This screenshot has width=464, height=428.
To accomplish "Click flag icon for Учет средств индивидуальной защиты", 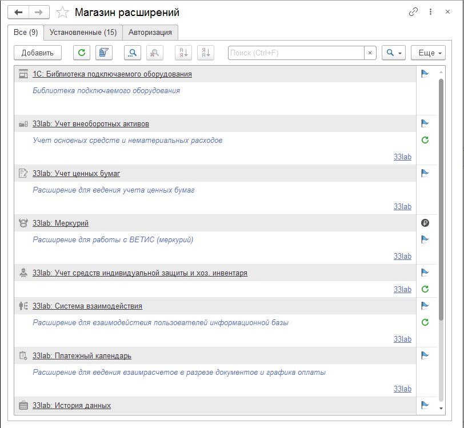I will (425, 273).
